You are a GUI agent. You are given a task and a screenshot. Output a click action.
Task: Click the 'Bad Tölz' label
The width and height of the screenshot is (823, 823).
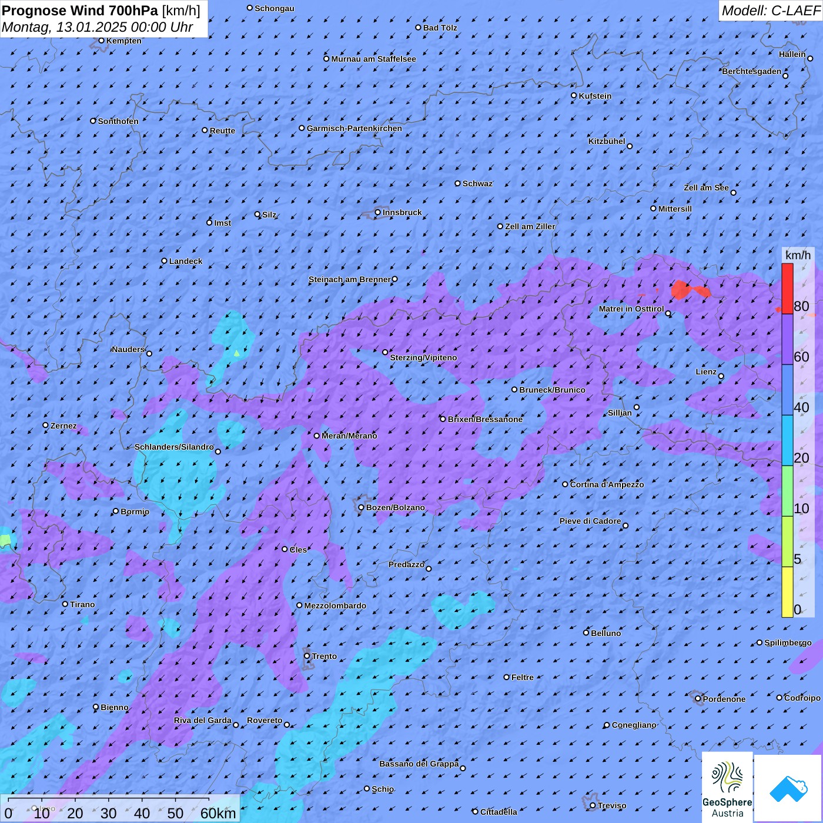440,28
